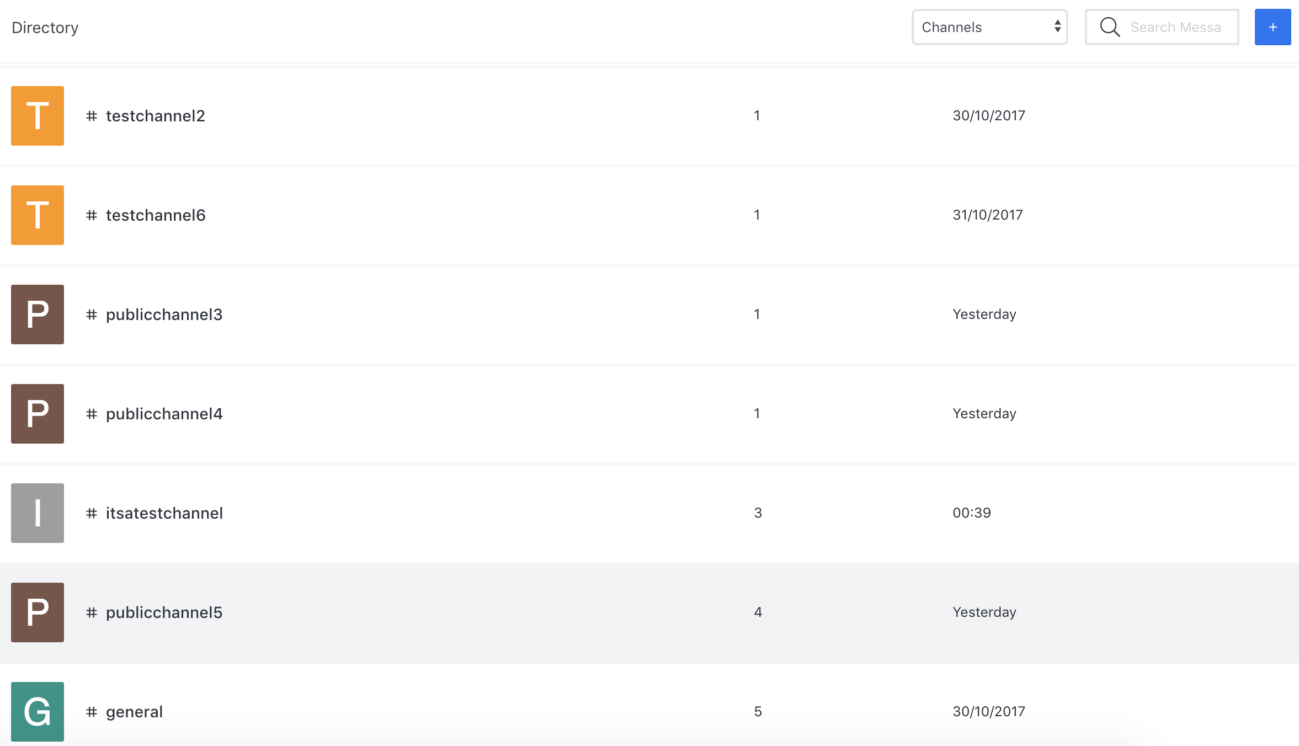The width and height of the screenshot is (1299, 746).
Task: Open the highlighted publicchannel5 channel name
Action: tap(164, 612)
